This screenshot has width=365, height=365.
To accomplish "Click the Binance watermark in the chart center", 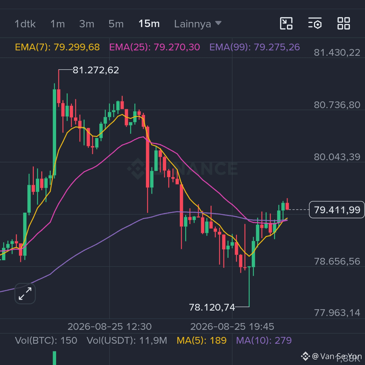I will pyautogui.click(x=183, y=169).
